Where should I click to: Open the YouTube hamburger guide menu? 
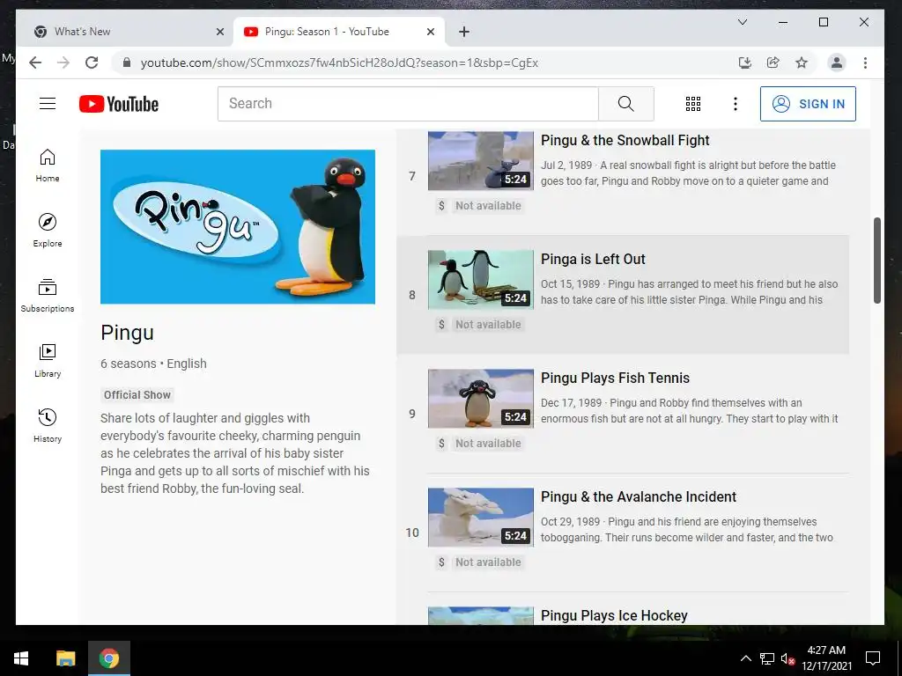pyautogui.click(x=48, y=104)
